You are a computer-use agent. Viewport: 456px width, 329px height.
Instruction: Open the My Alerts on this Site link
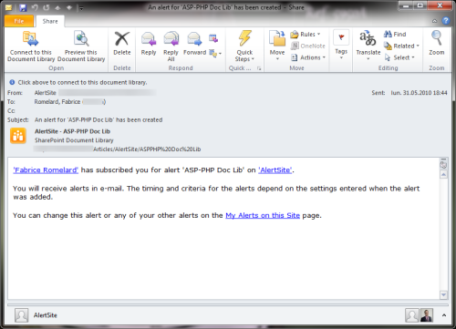click(263, 215)
